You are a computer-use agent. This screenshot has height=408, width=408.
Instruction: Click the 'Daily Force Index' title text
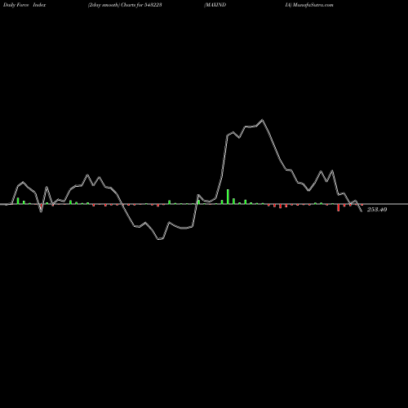coord(24,5)
